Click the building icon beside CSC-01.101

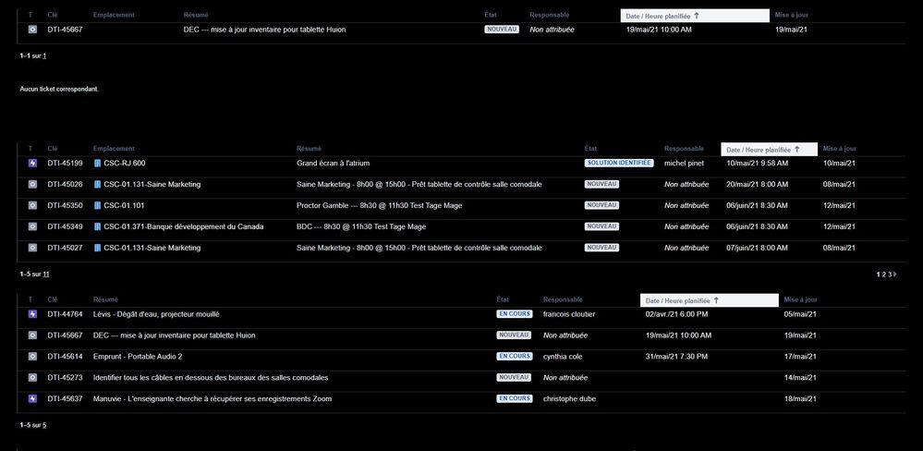(98, 205)
